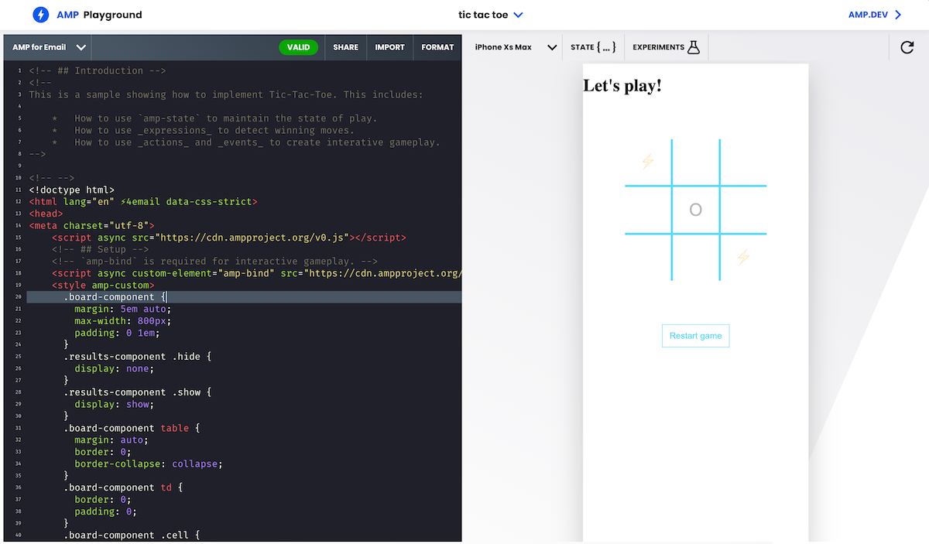The height and width of the screenshot is (544, 929).
Task: Click the yellow lightning placeholder on the board
Action: (647, 161)
